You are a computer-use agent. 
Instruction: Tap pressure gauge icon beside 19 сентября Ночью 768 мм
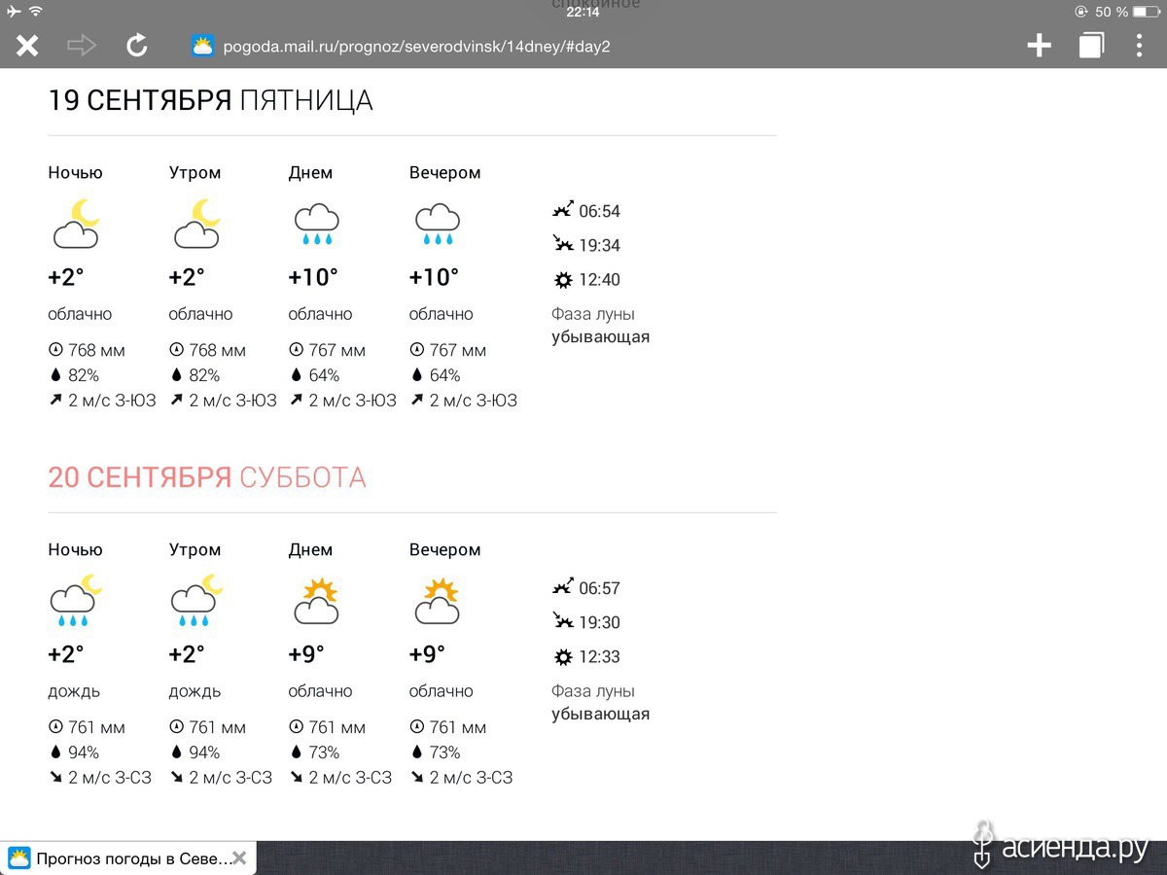click(x=55, y=350)
